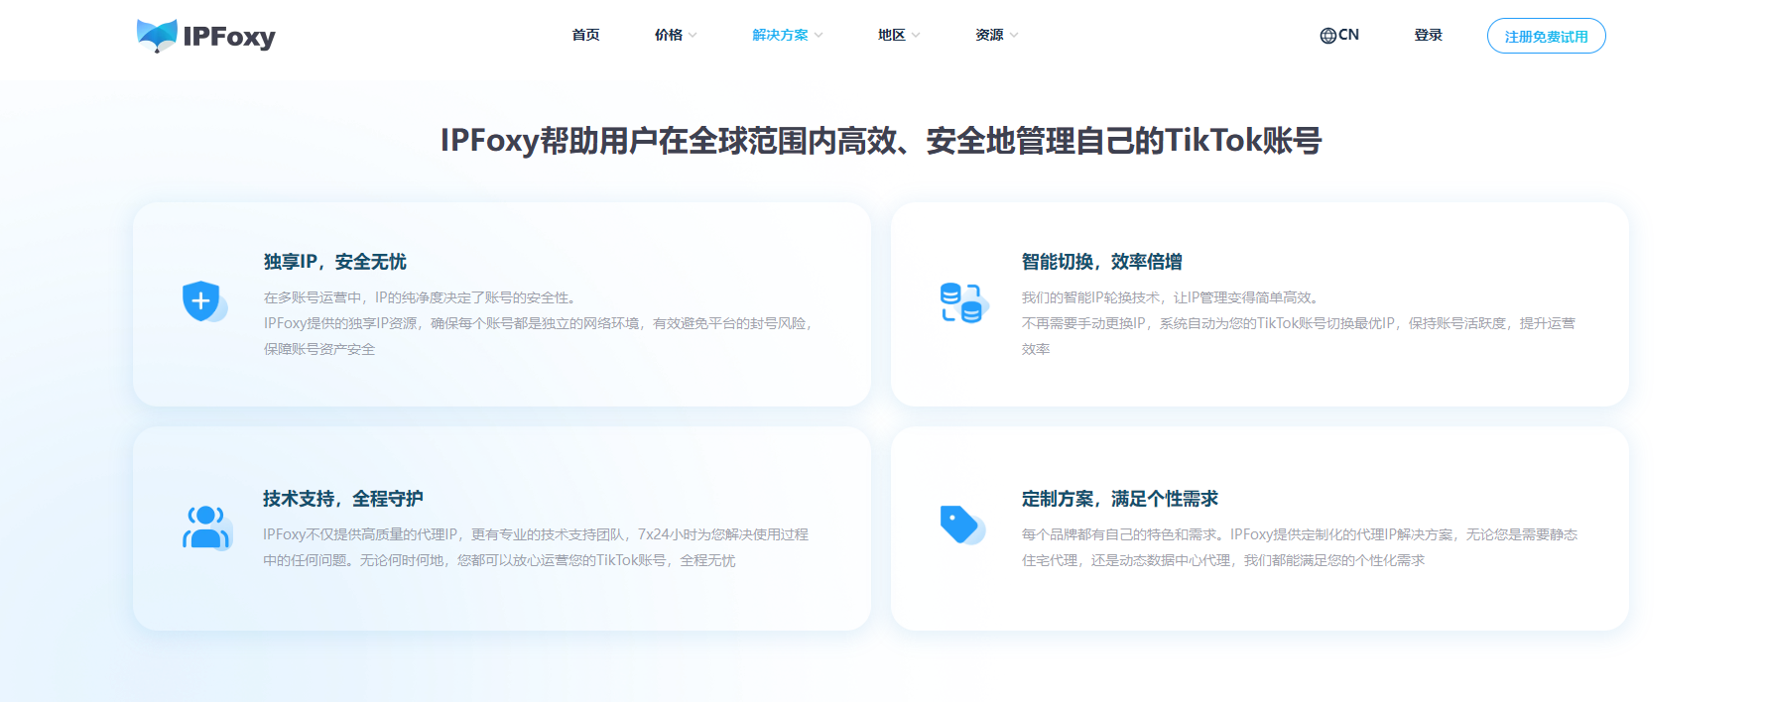Click the blue shield plus icon

(x=203, y=301)
